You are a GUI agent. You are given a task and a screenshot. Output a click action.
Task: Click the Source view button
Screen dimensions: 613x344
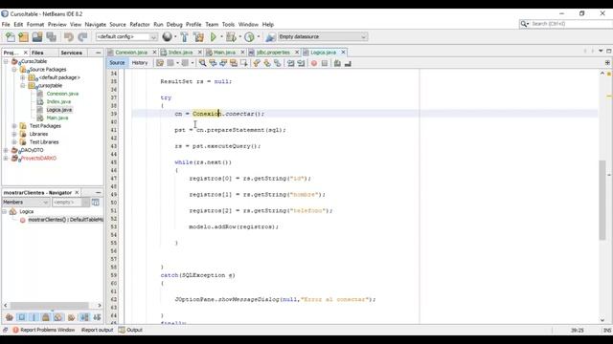pyautogui.click(x=117, y=63)
